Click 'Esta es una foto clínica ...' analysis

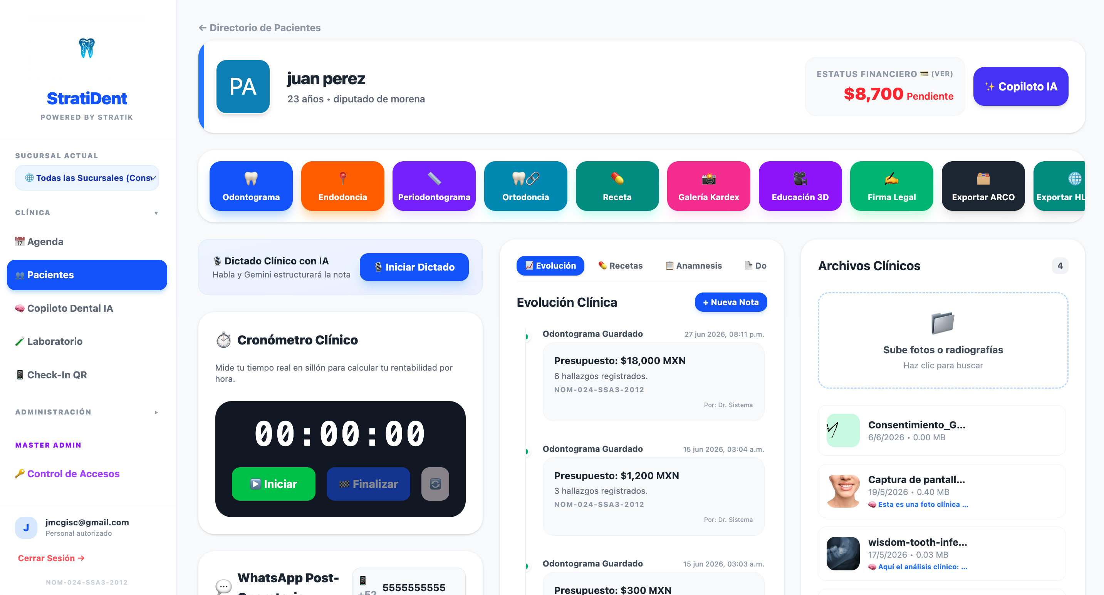click(x=918, y=504)
